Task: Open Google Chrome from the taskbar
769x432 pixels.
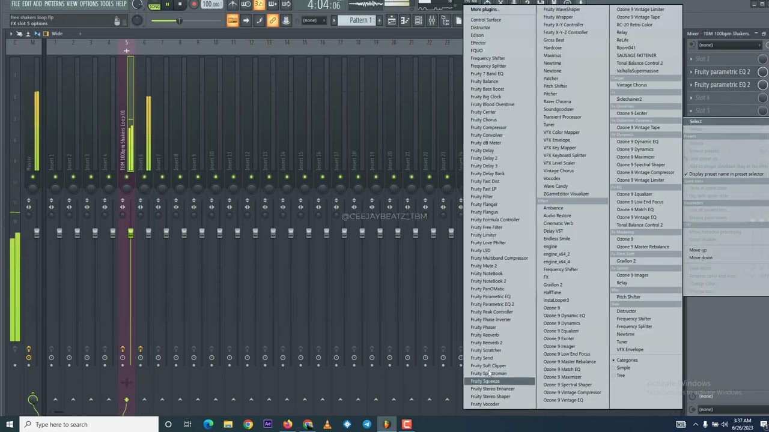Action: tap(248, 424)
